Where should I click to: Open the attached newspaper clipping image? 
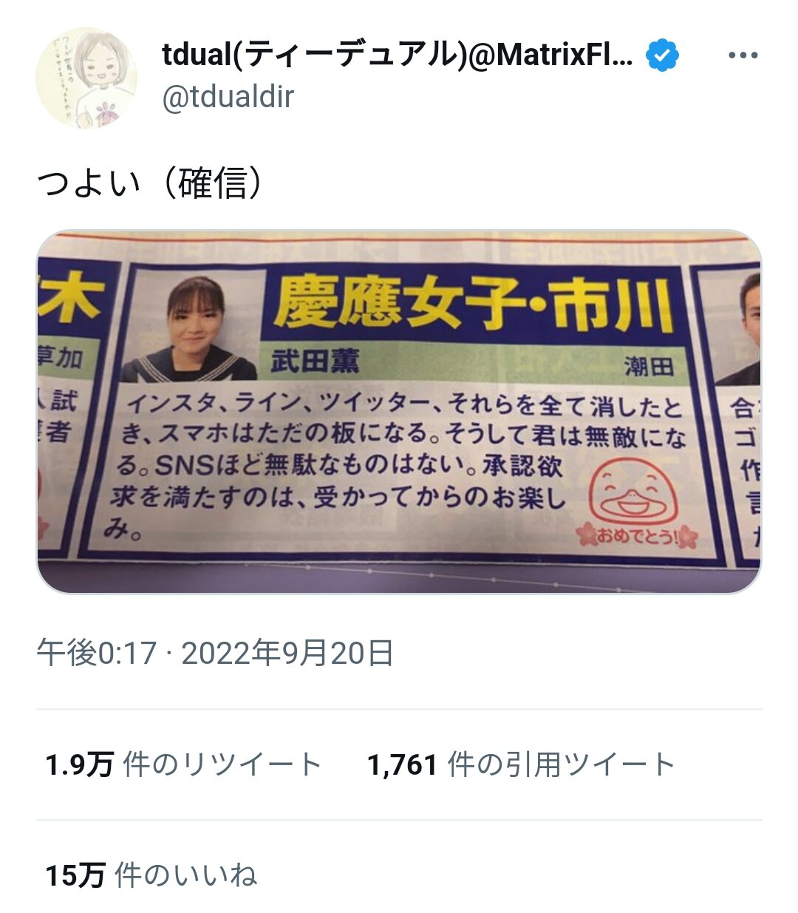399,412
